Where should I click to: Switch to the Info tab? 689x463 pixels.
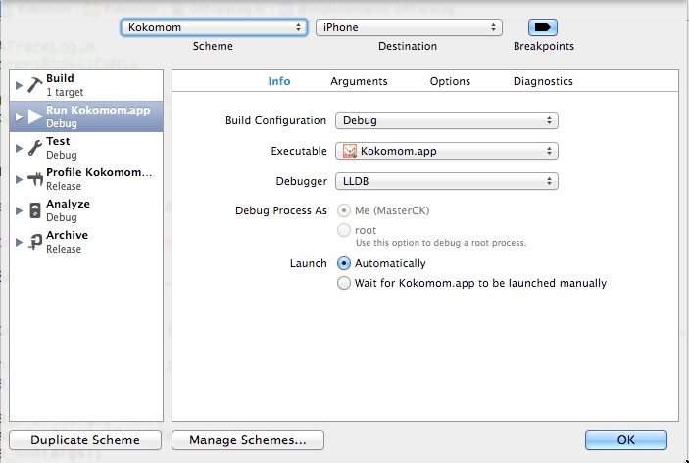click(279, 81)
